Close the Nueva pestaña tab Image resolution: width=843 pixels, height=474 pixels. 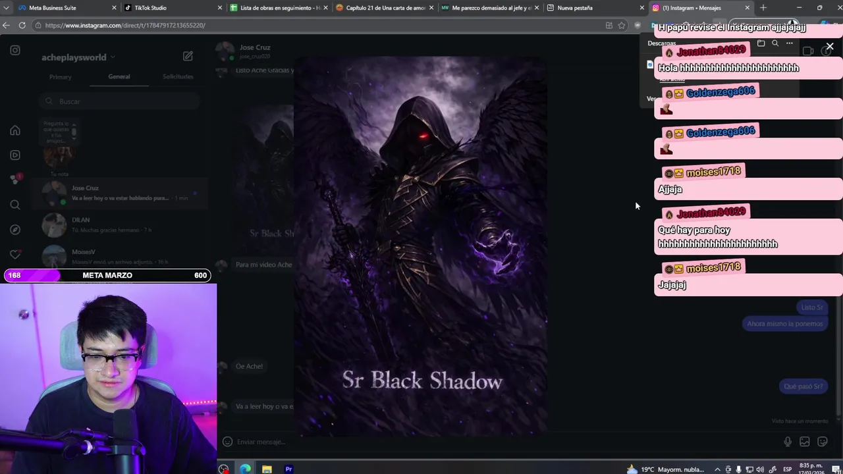pyautogui.click(x=641, y=8)
